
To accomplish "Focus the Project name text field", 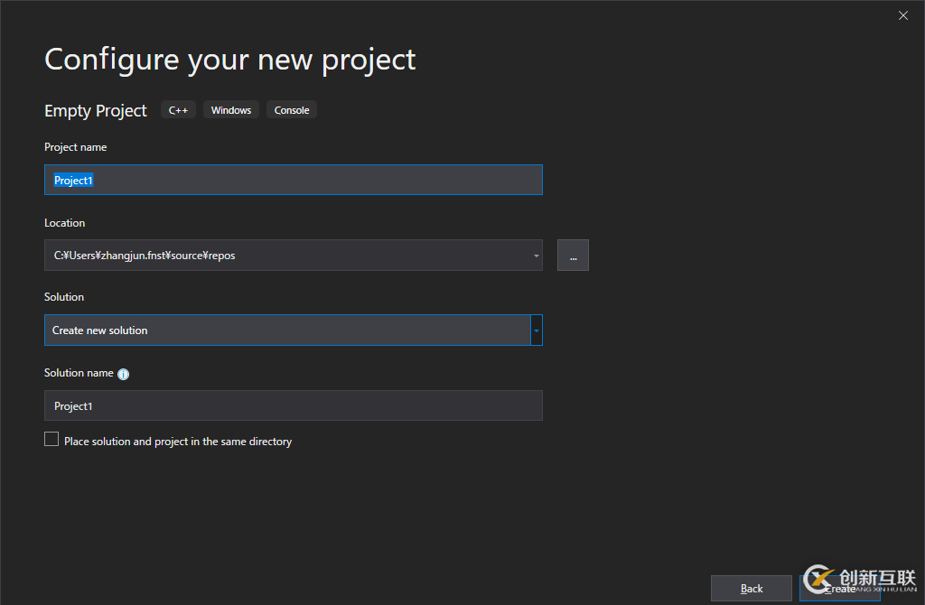I will (x=294, y=181).
